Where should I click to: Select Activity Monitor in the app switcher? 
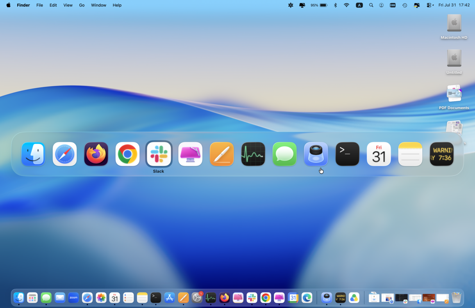253,154
